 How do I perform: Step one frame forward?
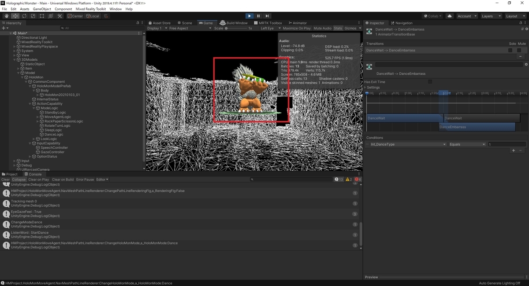[x=267, y=16]
